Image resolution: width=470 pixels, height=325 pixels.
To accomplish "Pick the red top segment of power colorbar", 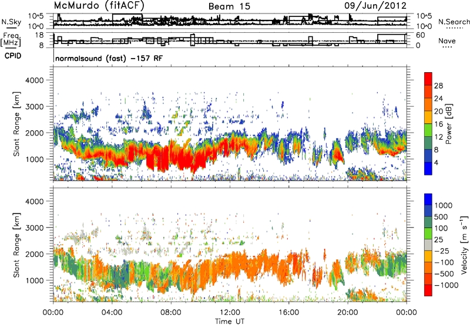I will pyautogui.click(x=428, y=79).
